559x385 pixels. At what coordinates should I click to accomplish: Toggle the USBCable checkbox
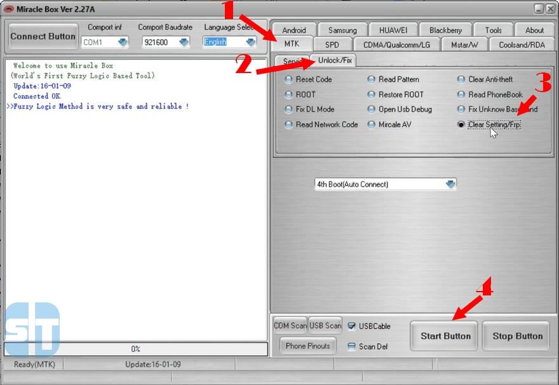351,327
